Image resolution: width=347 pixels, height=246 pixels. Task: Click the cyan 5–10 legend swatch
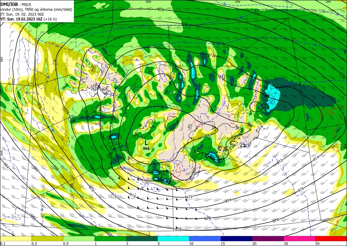pos(173,239)
